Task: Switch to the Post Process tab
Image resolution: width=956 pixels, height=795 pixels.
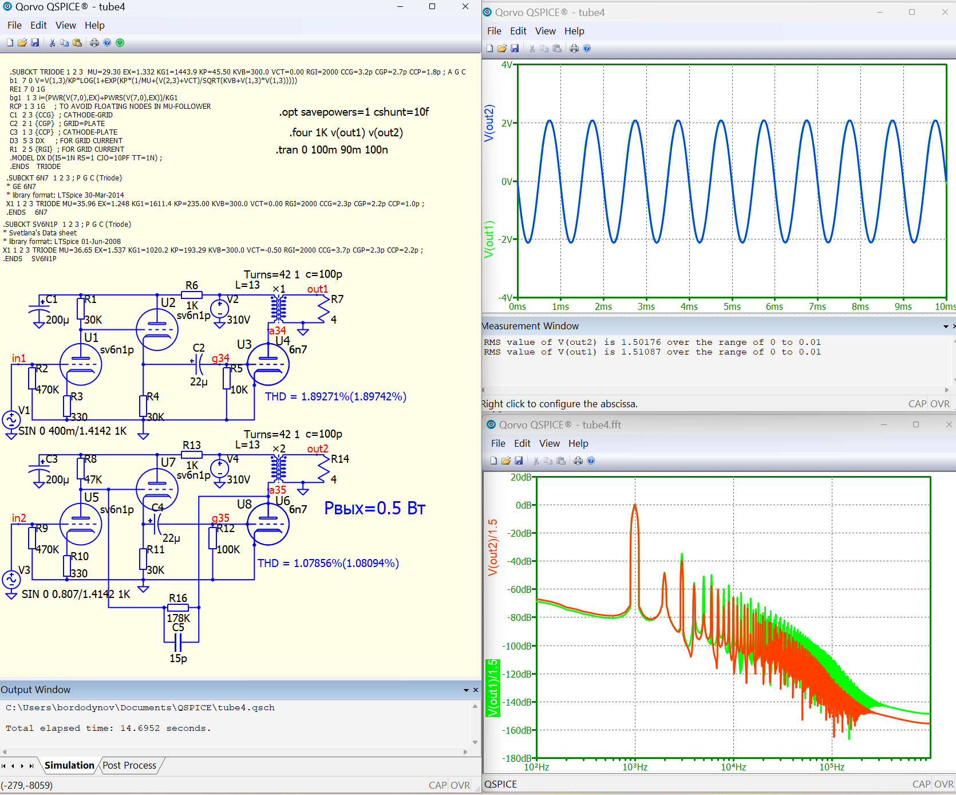Action: point(129,765)
